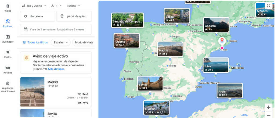Click the location pin in destination field
The image size is (275, 118).
pos(62,16)
